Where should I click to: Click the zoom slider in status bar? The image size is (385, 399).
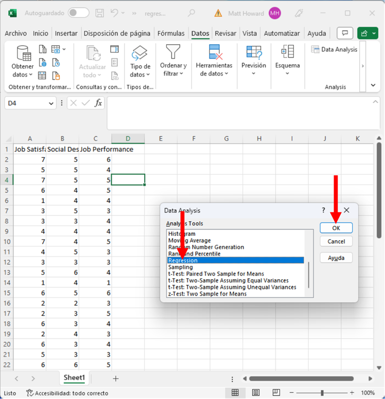coord(322,393)
